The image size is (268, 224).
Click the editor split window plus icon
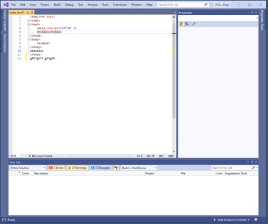174,17
